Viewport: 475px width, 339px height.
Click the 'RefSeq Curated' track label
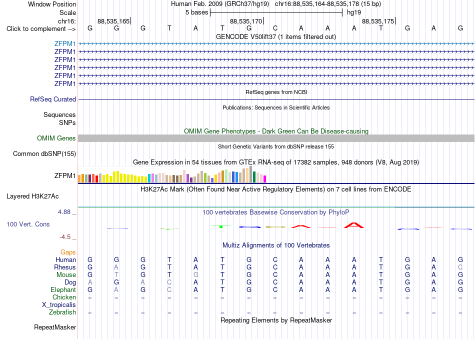tap(53, 99)
